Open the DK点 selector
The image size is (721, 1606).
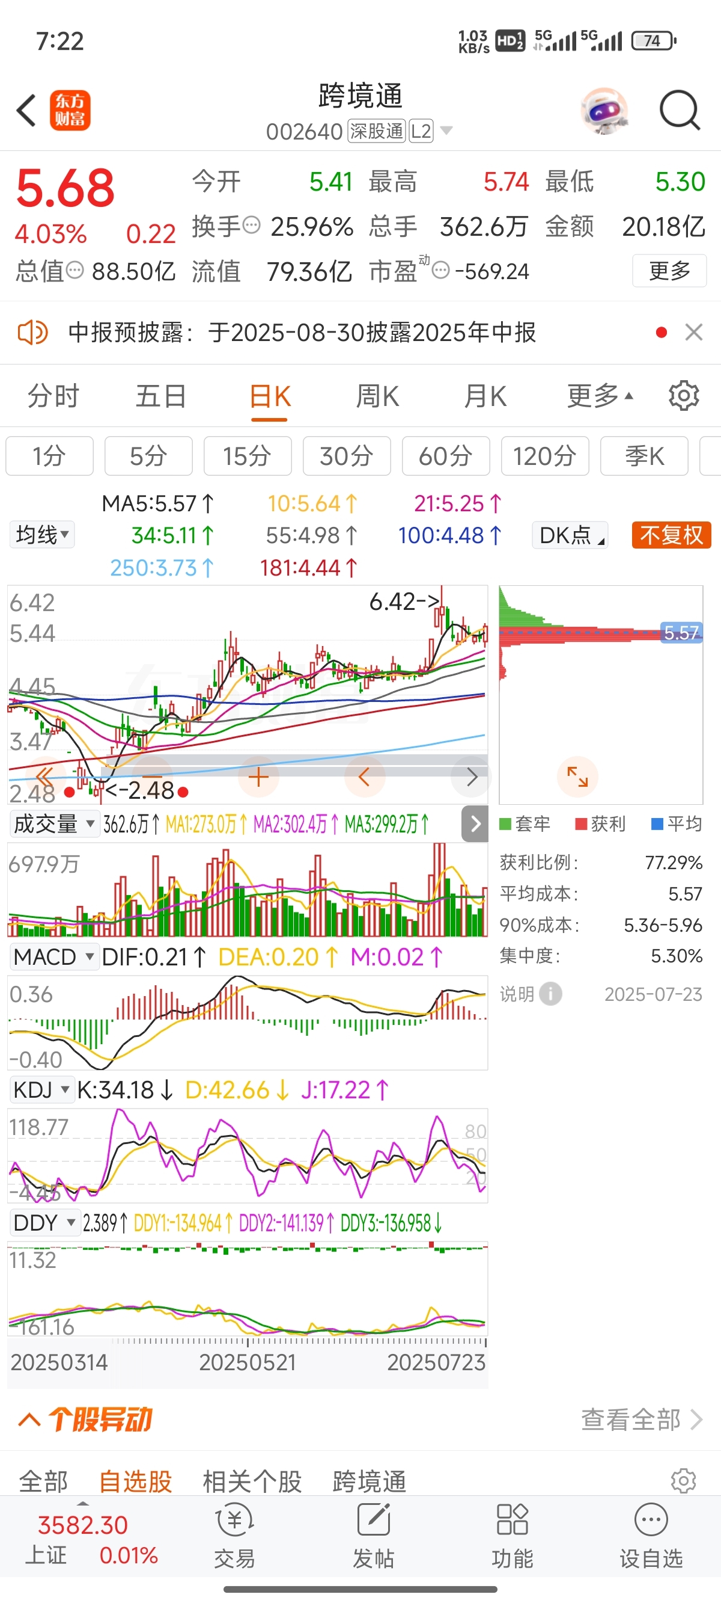[570, 535]
